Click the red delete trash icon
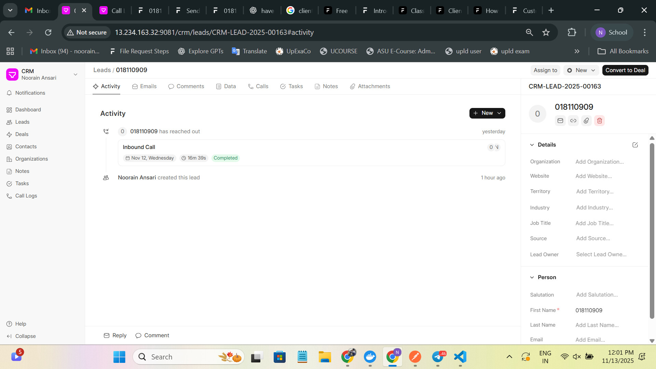Screen dimensions: 656x369 pyautogui.click(x=599, y=121)
